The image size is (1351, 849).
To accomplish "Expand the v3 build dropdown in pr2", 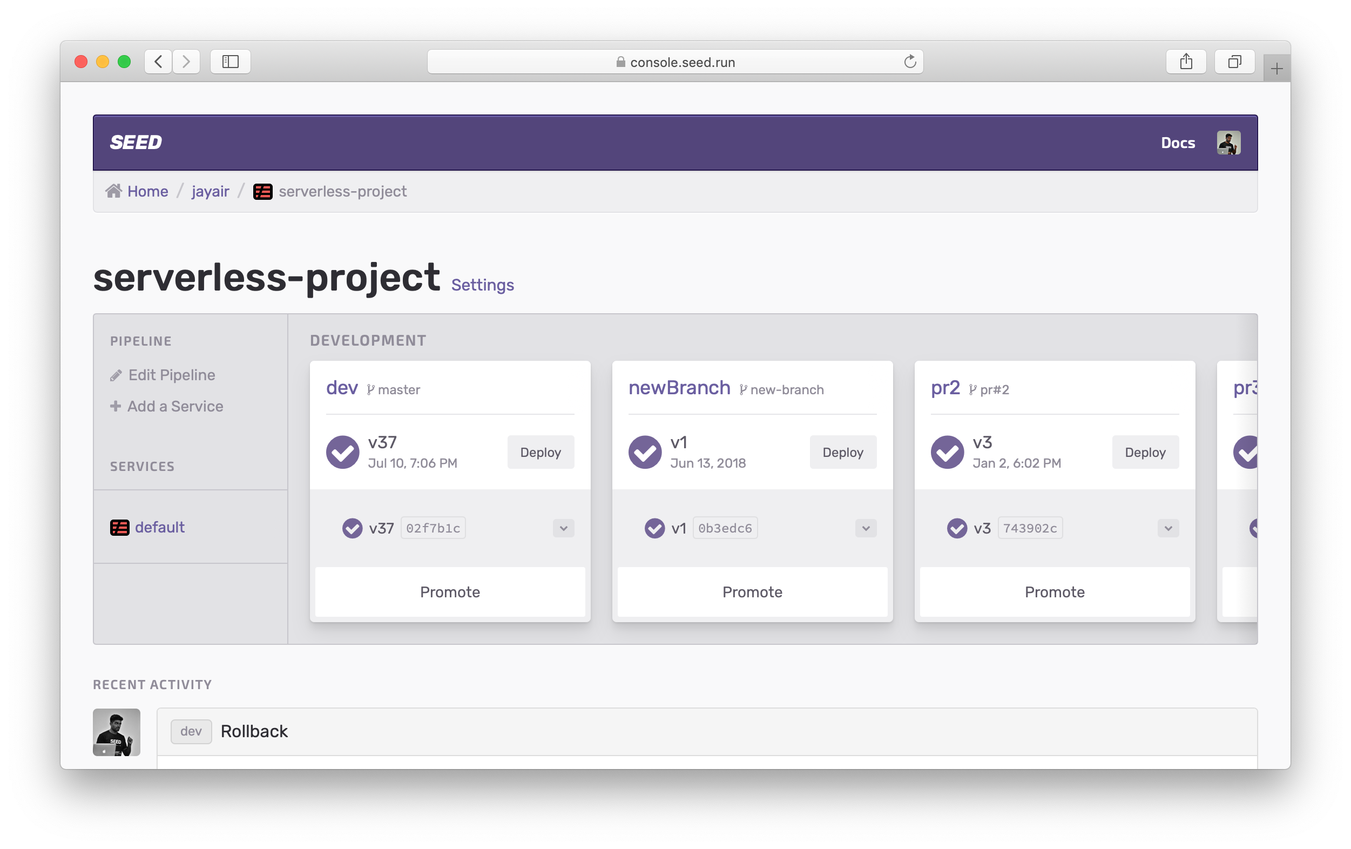I will (1167, 528).
